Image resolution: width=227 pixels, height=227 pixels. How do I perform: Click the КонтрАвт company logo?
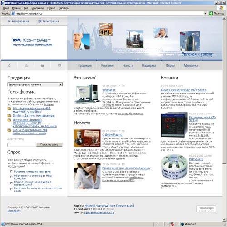tap(32, 42)
